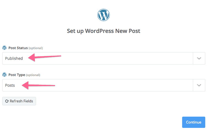Click the blue Continue button
The width and height of the screenshot is (208, 132).
(193, 122)
